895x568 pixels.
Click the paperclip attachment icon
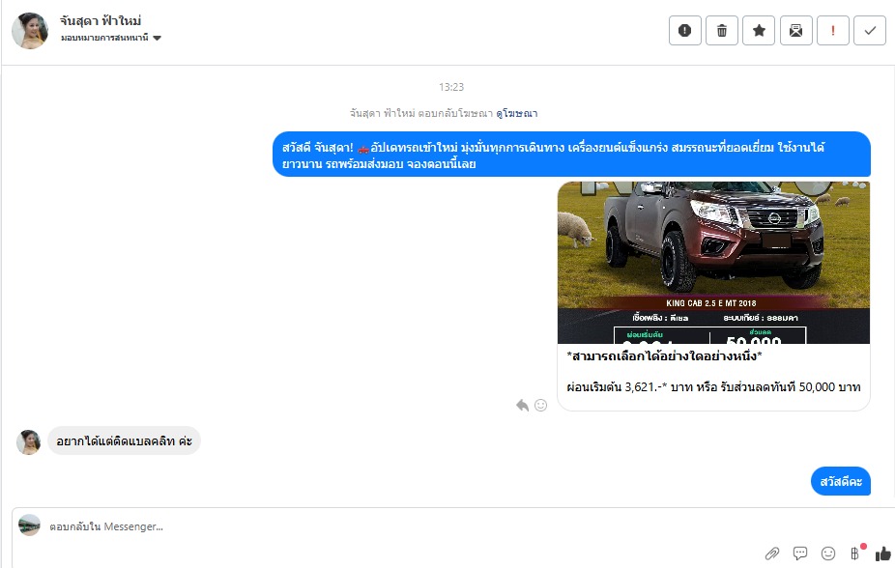coord(772,554)
